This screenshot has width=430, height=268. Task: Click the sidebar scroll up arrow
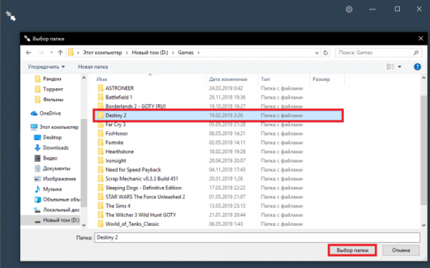[x=84, y=78]
